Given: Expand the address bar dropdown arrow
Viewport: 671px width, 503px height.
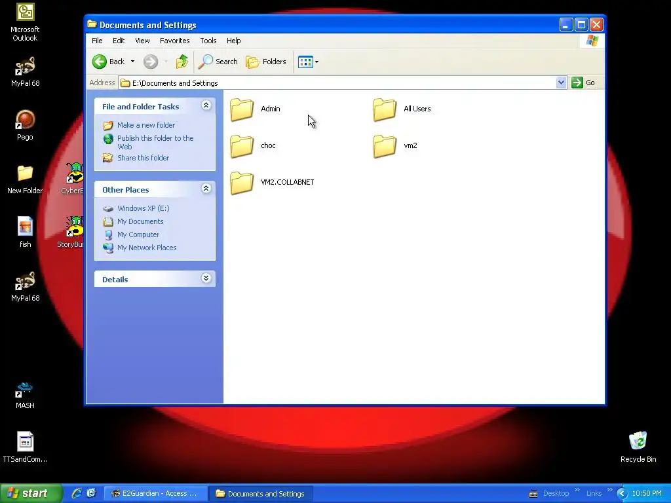Looking at the screenshot, I should click(561, 83).
